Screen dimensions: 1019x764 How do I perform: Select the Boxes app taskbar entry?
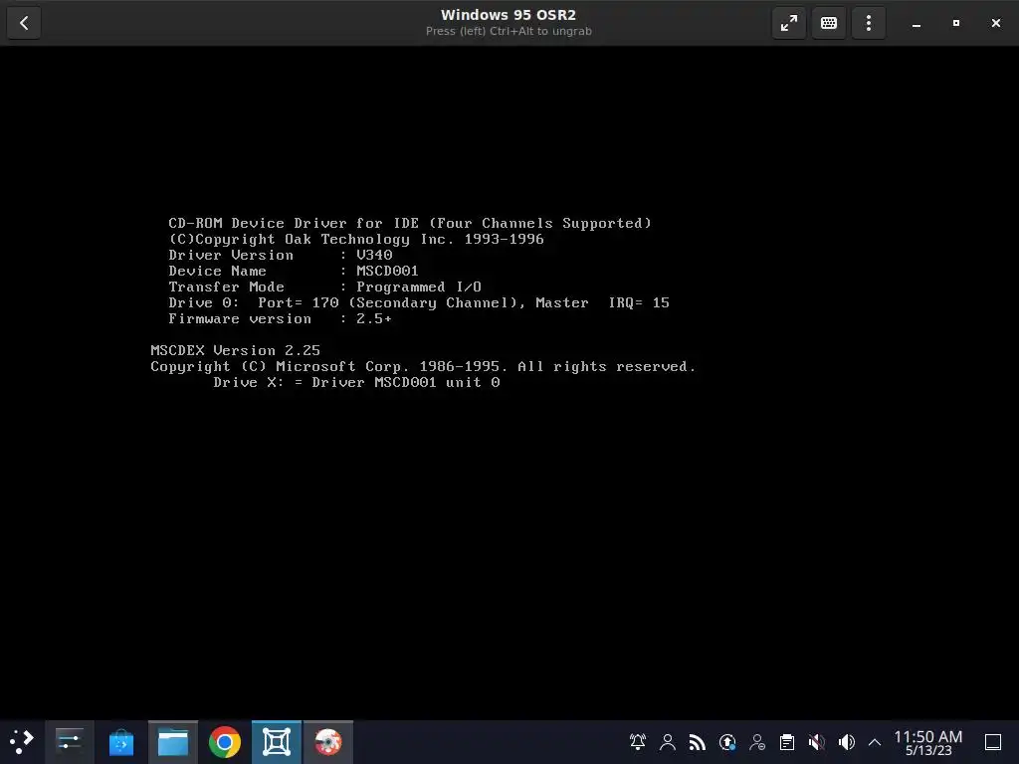pyautogui.click(x=277, y=742)
